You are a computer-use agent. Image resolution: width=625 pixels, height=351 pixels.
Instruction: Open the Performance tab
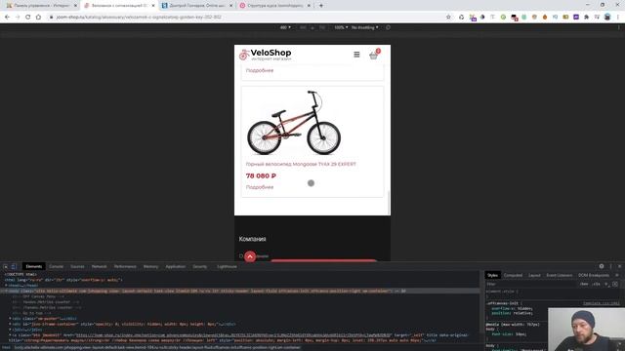pos(125,266)
